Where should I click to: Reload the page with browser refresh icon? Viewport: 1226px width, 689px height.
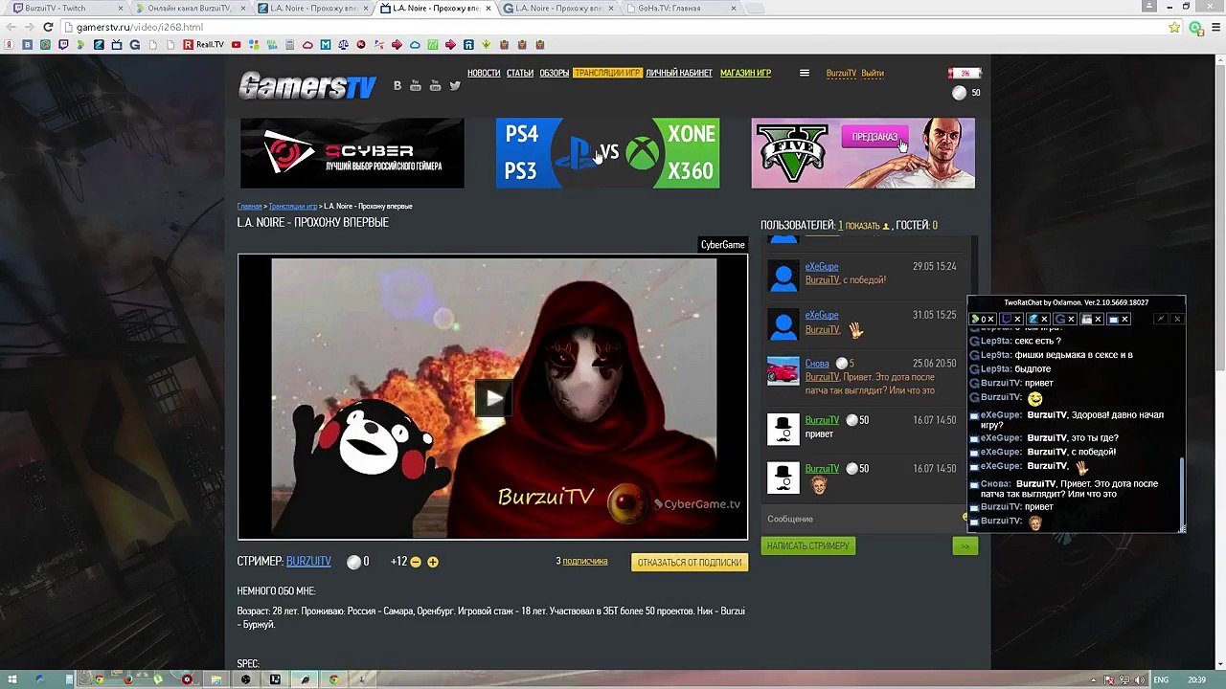[x=48, y=27]
